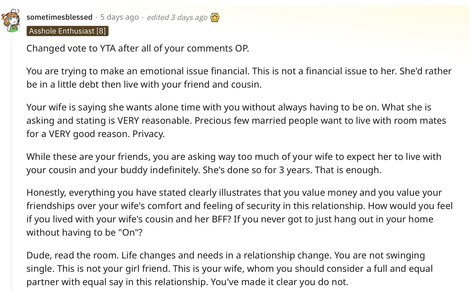Click the word "Privacy." in the comment
This screenshot has height=291, width=471.
point(148,134)
